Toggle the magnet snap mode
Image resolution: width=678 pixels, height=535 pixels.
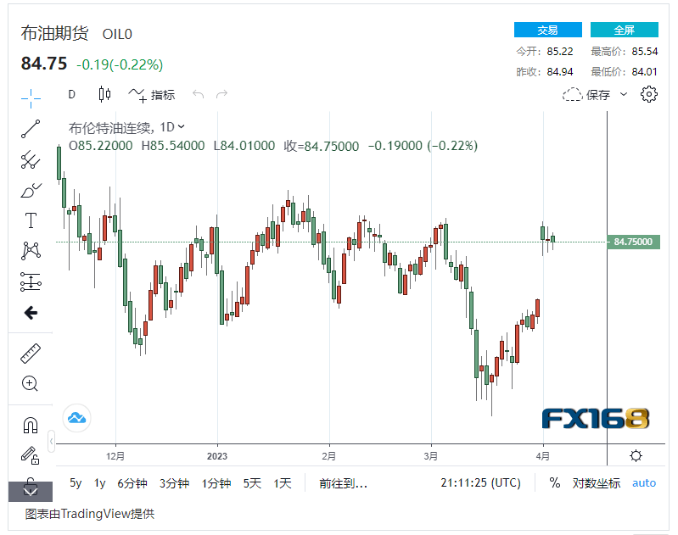pyautogui.click(x=31, y=425)
